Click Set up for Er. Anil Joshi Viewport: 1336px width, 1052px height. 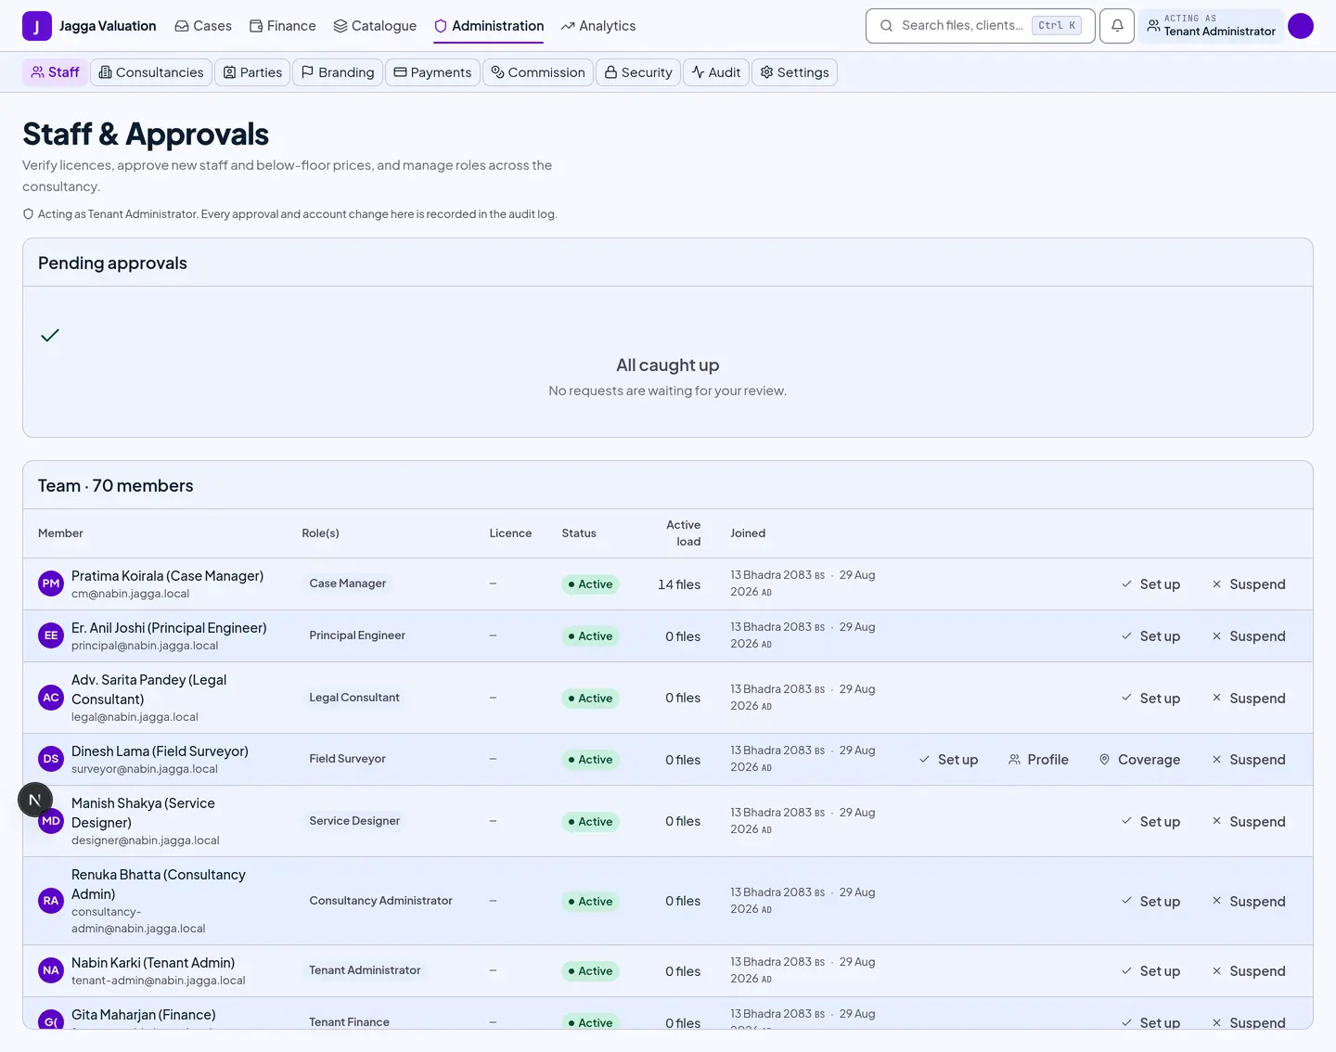click(1150, 636)
